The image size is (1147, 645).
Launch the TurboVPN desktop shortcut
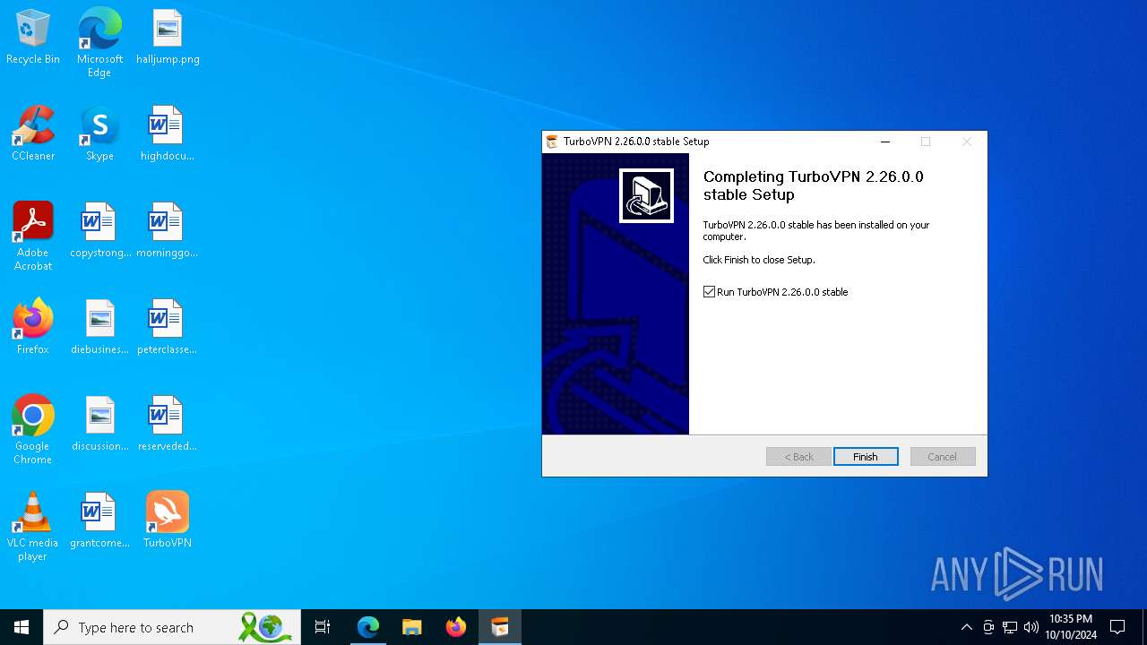(168, 521)
